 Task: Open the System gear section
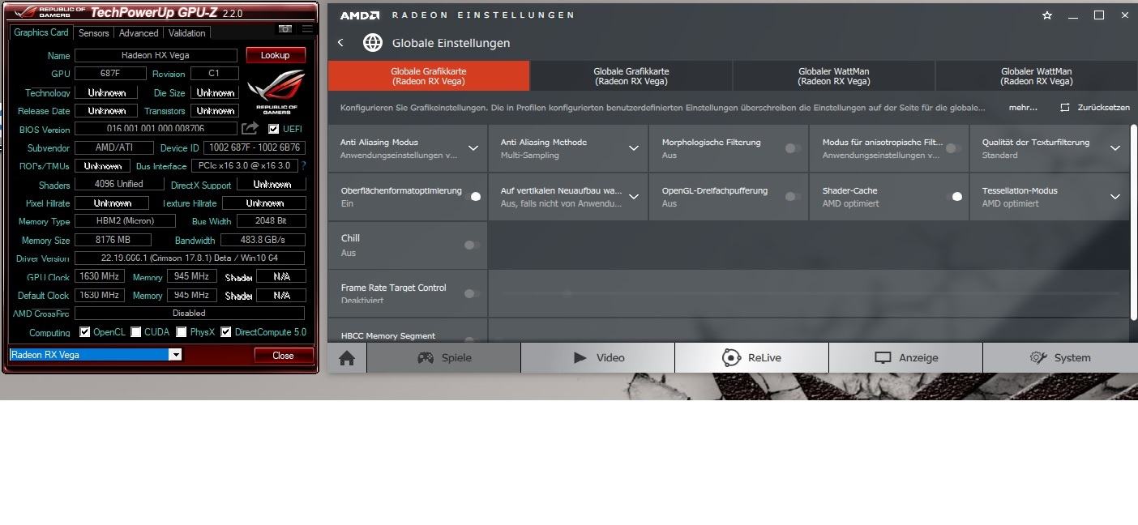[x=1060, y=357]
